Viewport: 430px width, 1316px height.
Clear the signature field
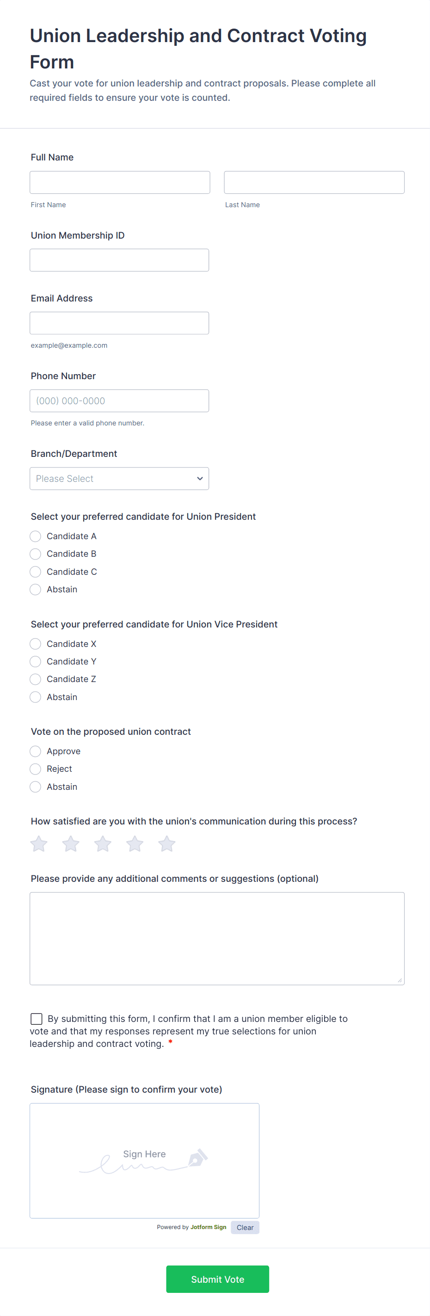pyautogui.click(x=245, y=1227)
